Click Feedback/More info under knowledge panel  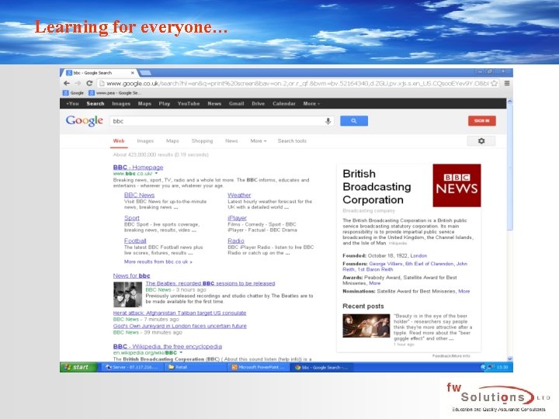(451, 356)
